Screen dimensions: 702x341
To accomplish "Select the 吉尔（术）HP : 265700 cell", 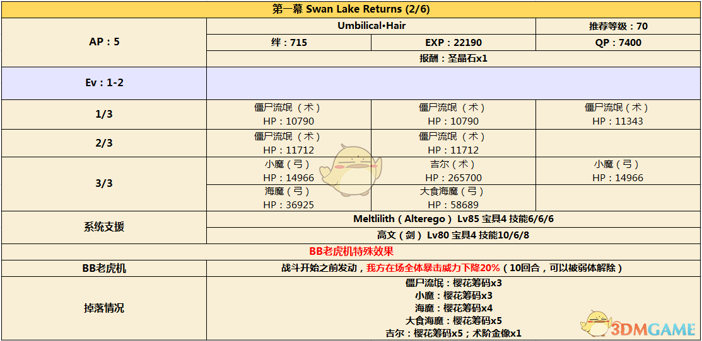I will tap(453, 170).
